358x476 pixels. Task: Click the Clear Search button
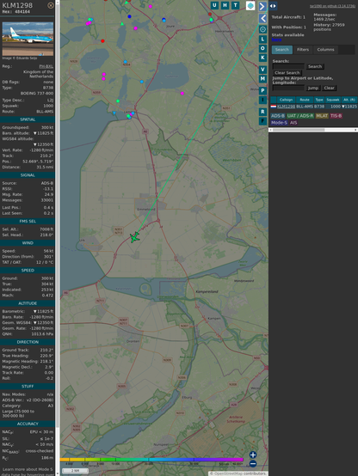(287, 73)
